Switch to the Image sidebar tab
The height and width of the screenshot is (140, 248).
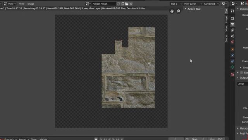[x=226, y=19]
